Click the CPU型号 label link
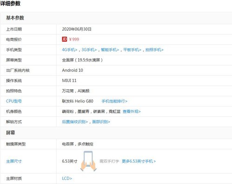Viewport: 232px width, 184px height. (14, 101)
